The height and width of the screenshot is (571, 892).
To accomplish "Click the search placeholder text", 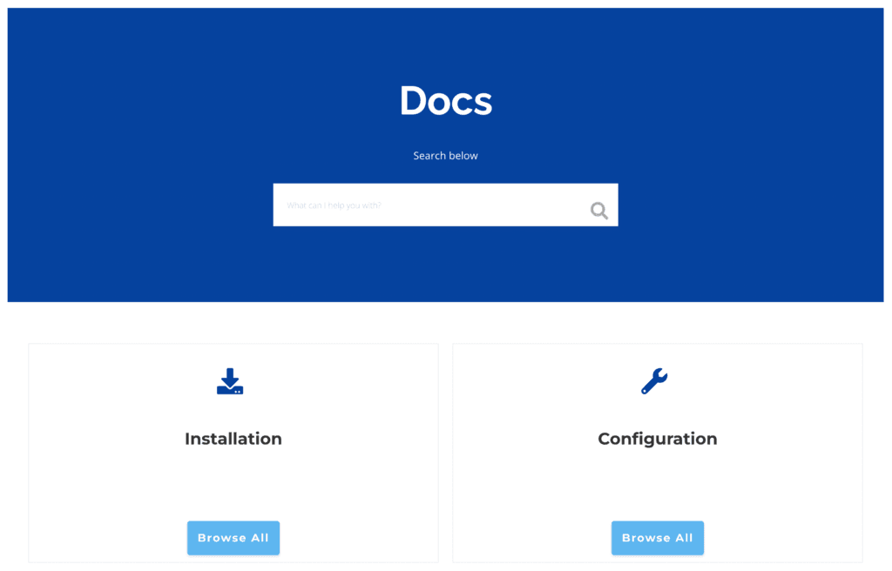I will point(334,205).
